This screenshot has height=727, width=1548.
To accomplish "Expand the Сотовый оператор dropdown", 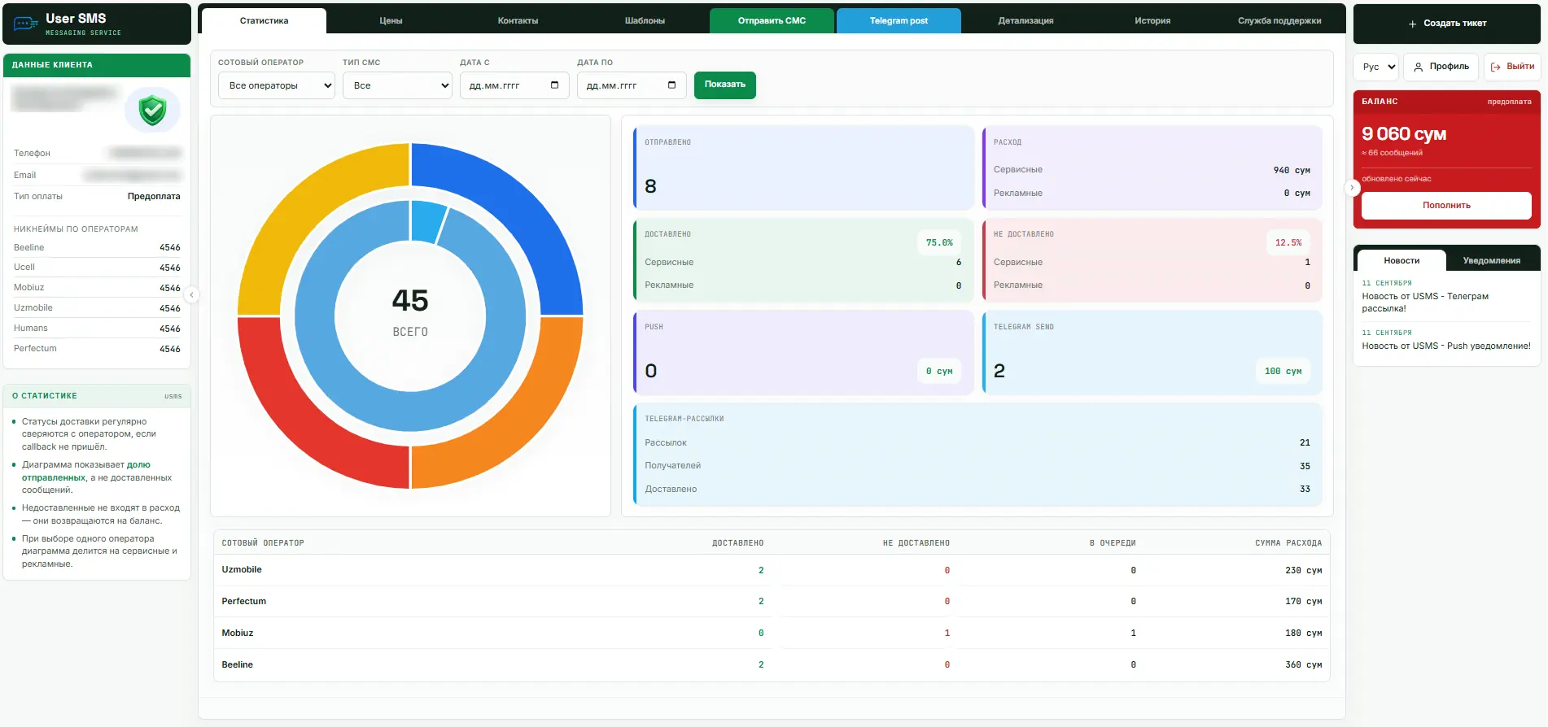I will (277, 85).
